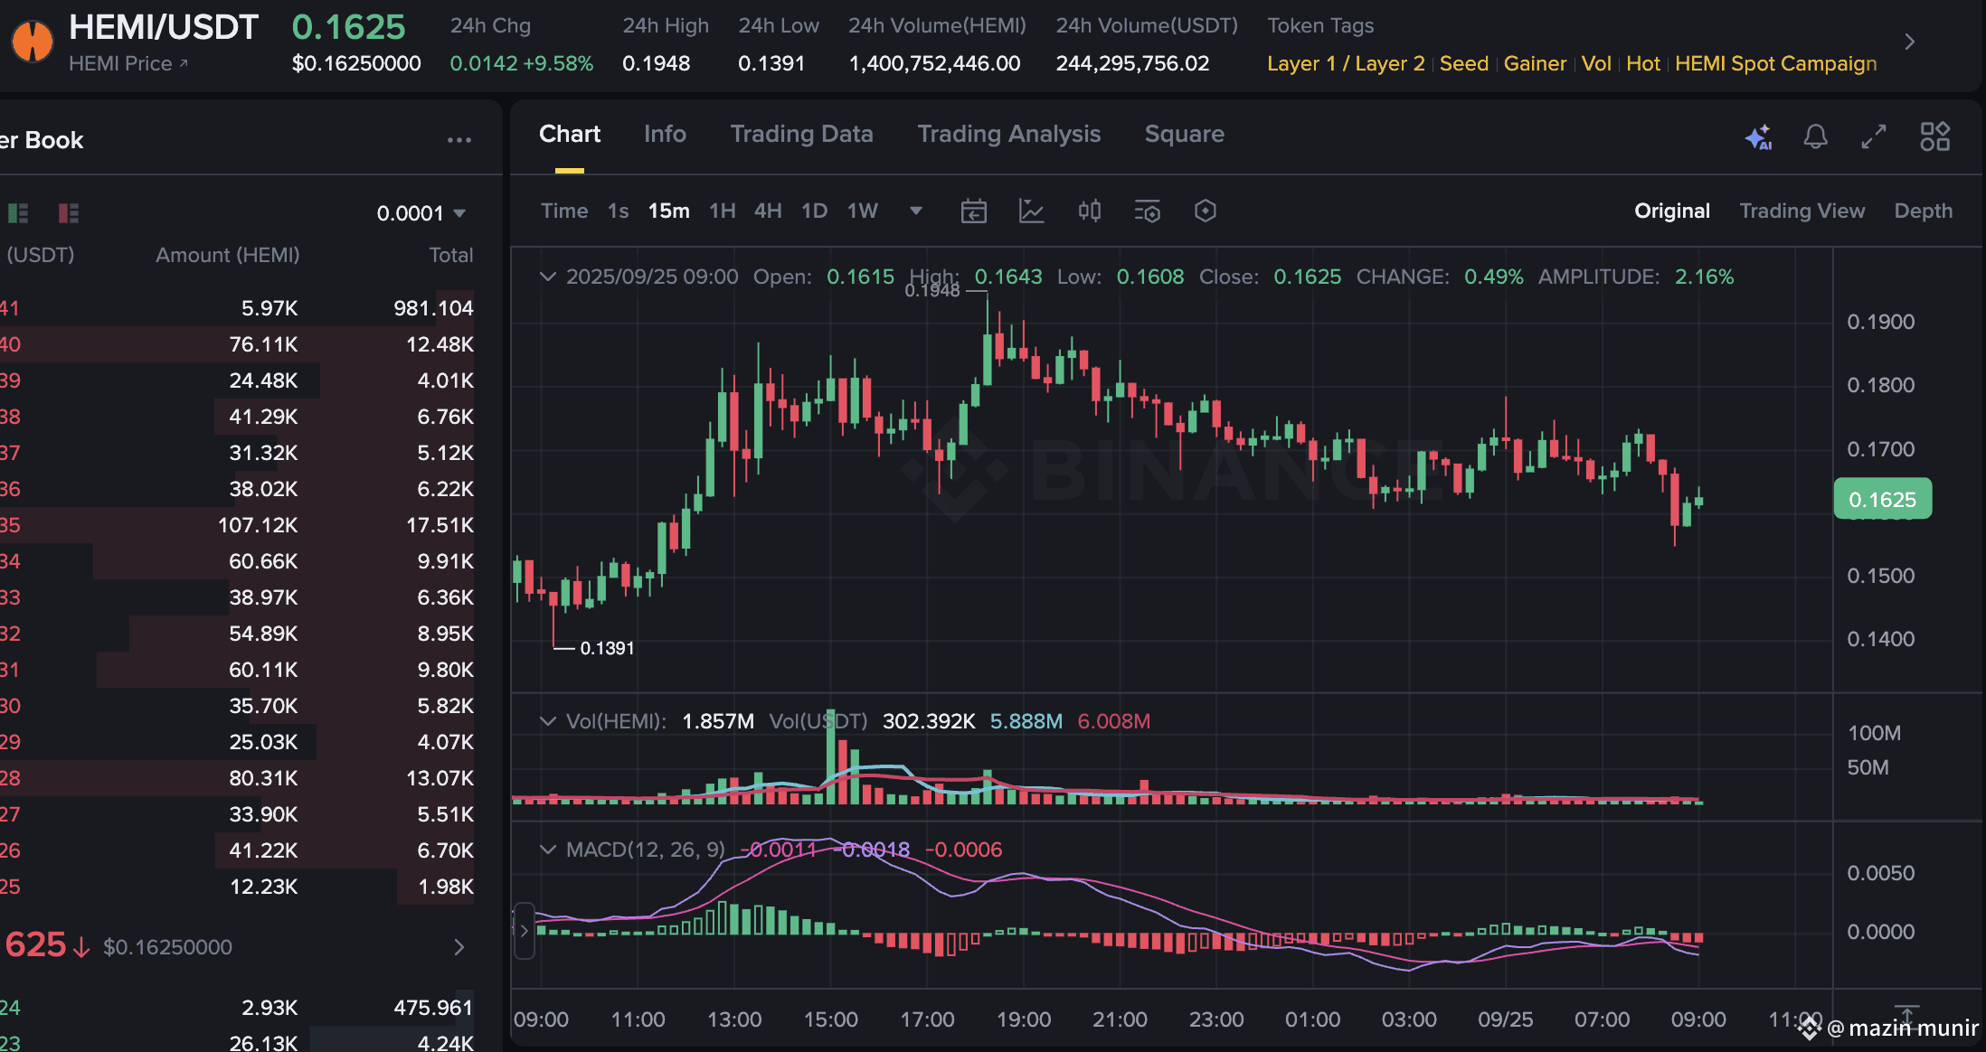Click the Vol token tag
The height and width of the screenshot is (1052, 1986).
coord(1596,64)
